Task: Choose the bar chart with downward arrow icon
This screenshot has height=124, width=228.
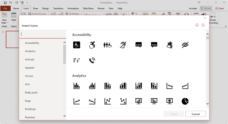Action: point(107,86)
